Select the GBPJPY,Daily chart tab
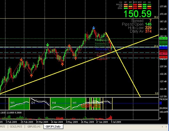Screen dimensions: 169x131 53,127
